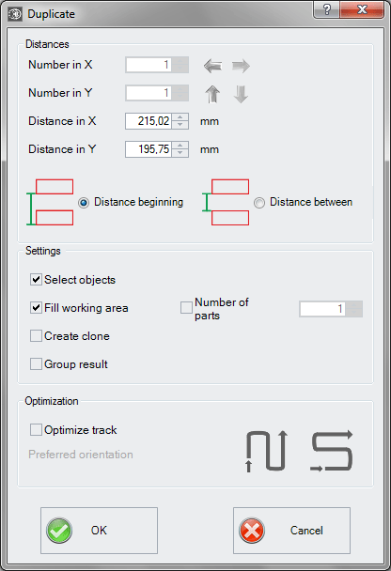The image size is (391, 571).
Task: Decrease Distance in X with down spinner
Action: (x=180, y=125)
